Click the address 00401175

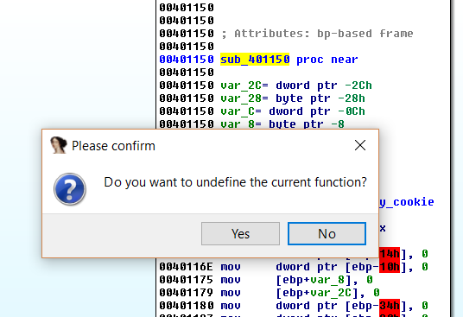click(186, 280)
